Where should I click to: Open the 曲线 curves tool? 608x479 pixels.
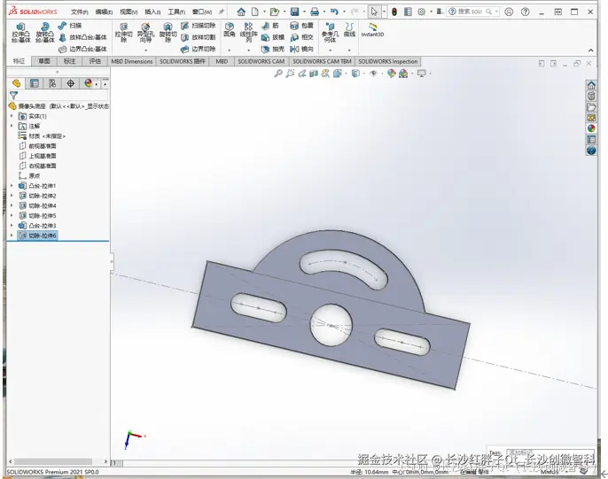tap(349, 30)
